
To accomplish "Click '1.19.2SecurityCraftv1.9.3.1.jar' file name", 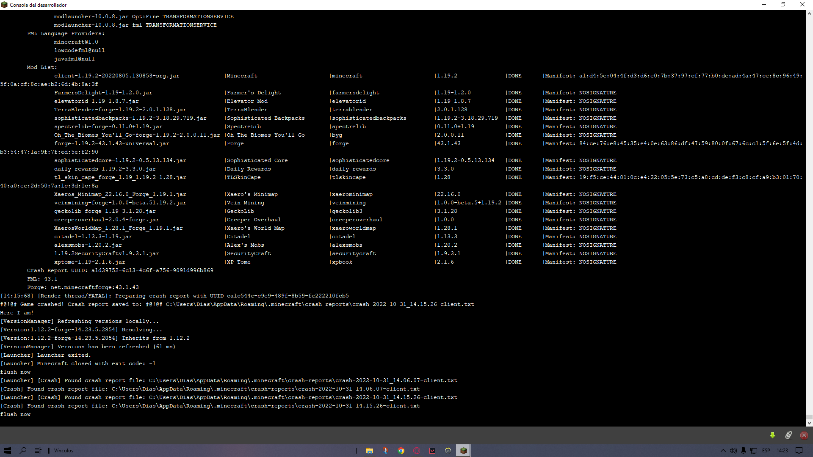I will pos(107,253).
